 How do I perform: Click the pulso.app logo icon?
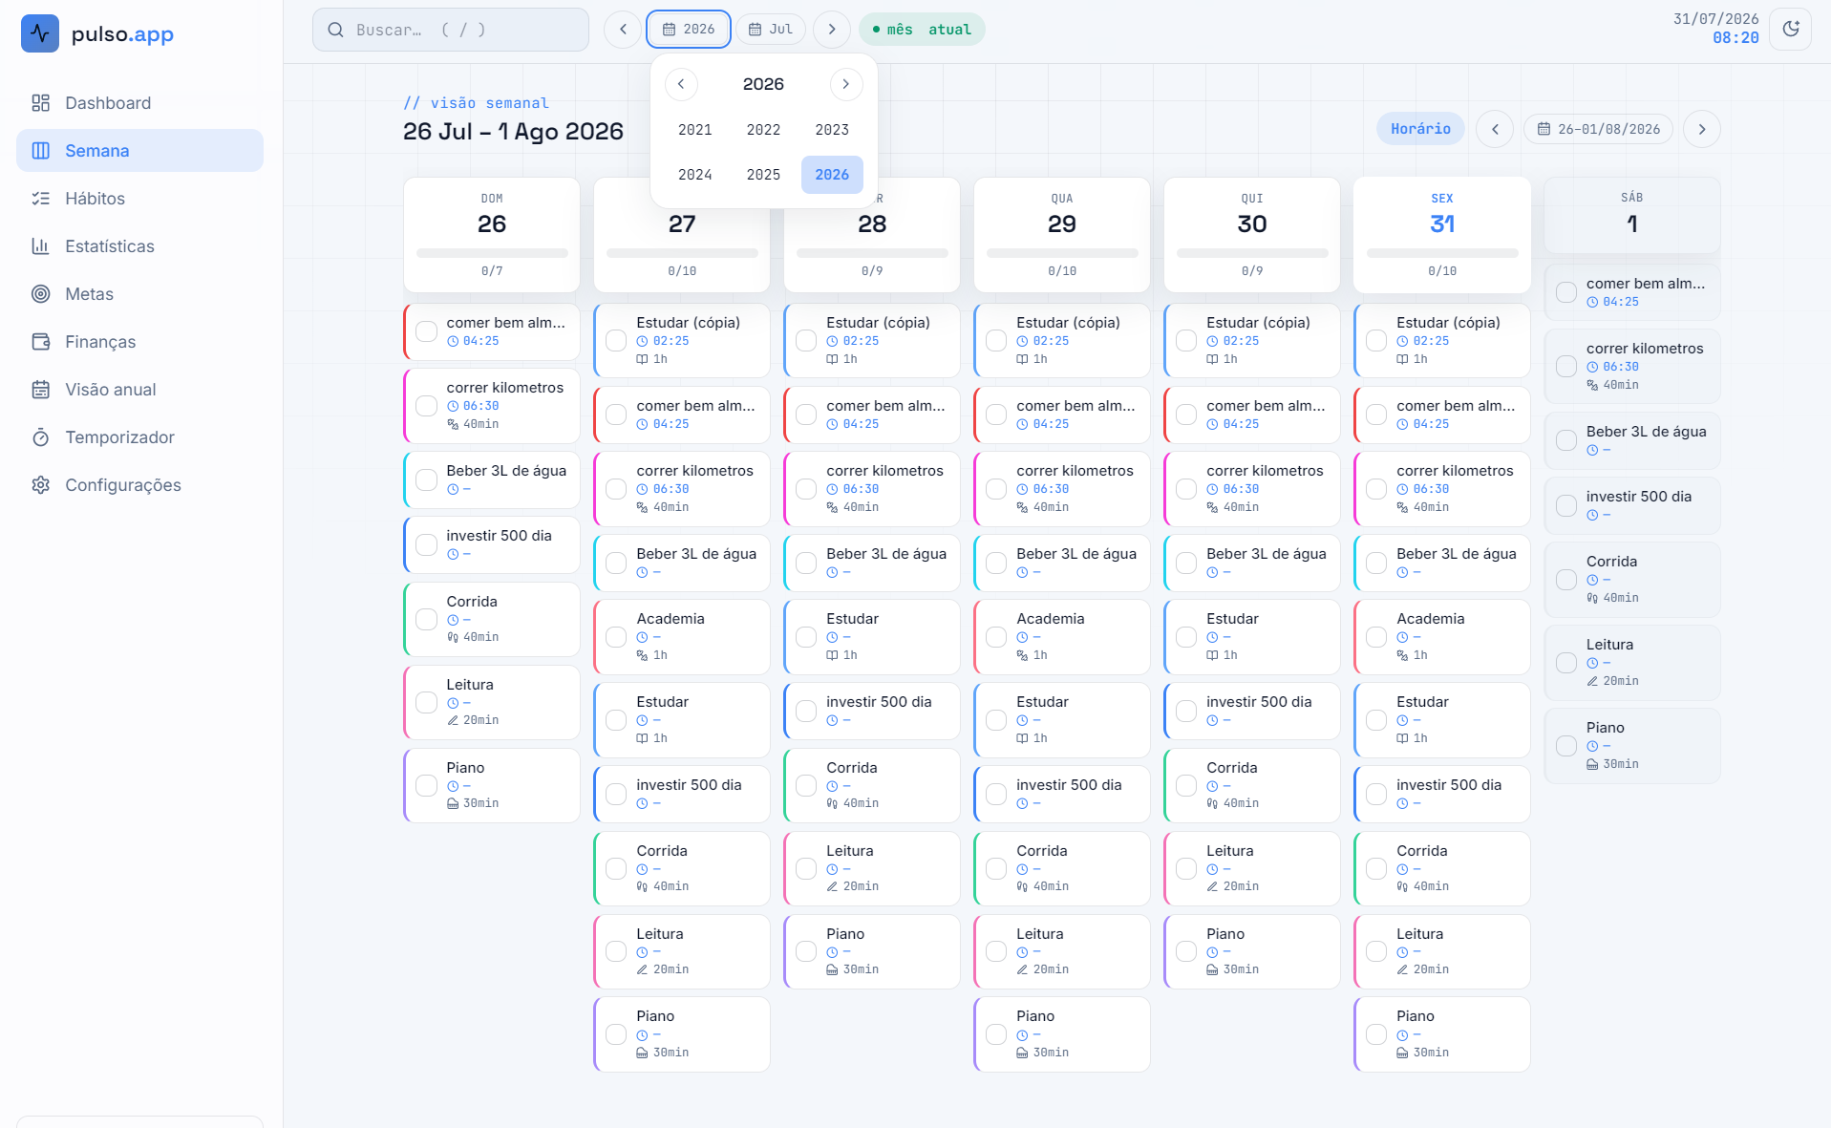pyautogui.click(x=40, y=33)
